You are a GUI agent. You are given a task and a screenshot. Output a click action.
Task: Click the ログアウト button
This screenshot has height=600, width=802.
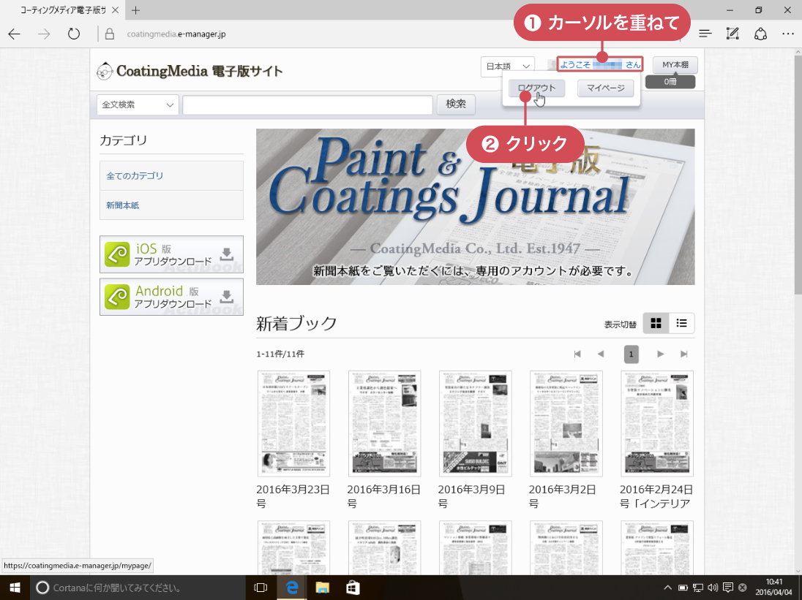(x=536, y=88)
